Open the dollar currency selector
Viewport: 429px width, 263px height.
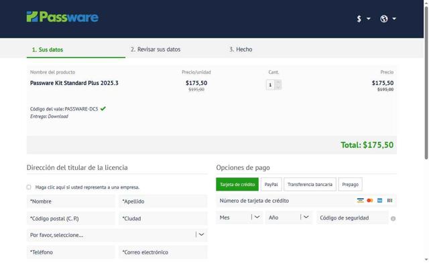[363, 19]
